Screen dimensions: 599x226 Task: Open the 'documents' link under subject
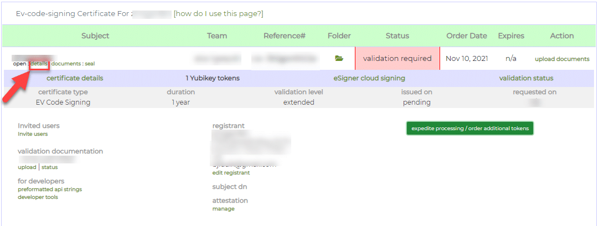point(66,64)
